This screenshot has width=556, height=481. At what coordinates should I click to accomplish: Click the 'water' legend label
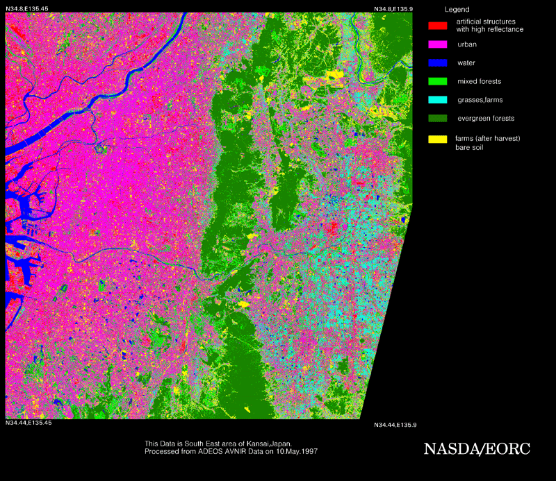[466, 62]
